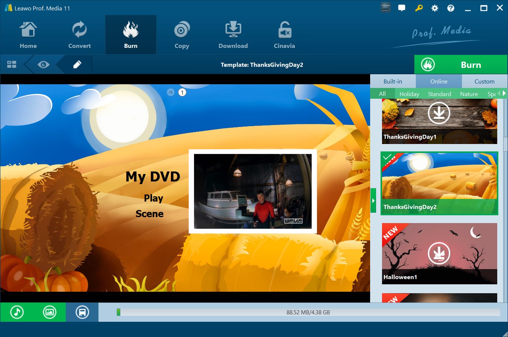The height and width of the screenshot is (337, 508).
Task: Return to file list via grid icon
Action: pos(12,65)
